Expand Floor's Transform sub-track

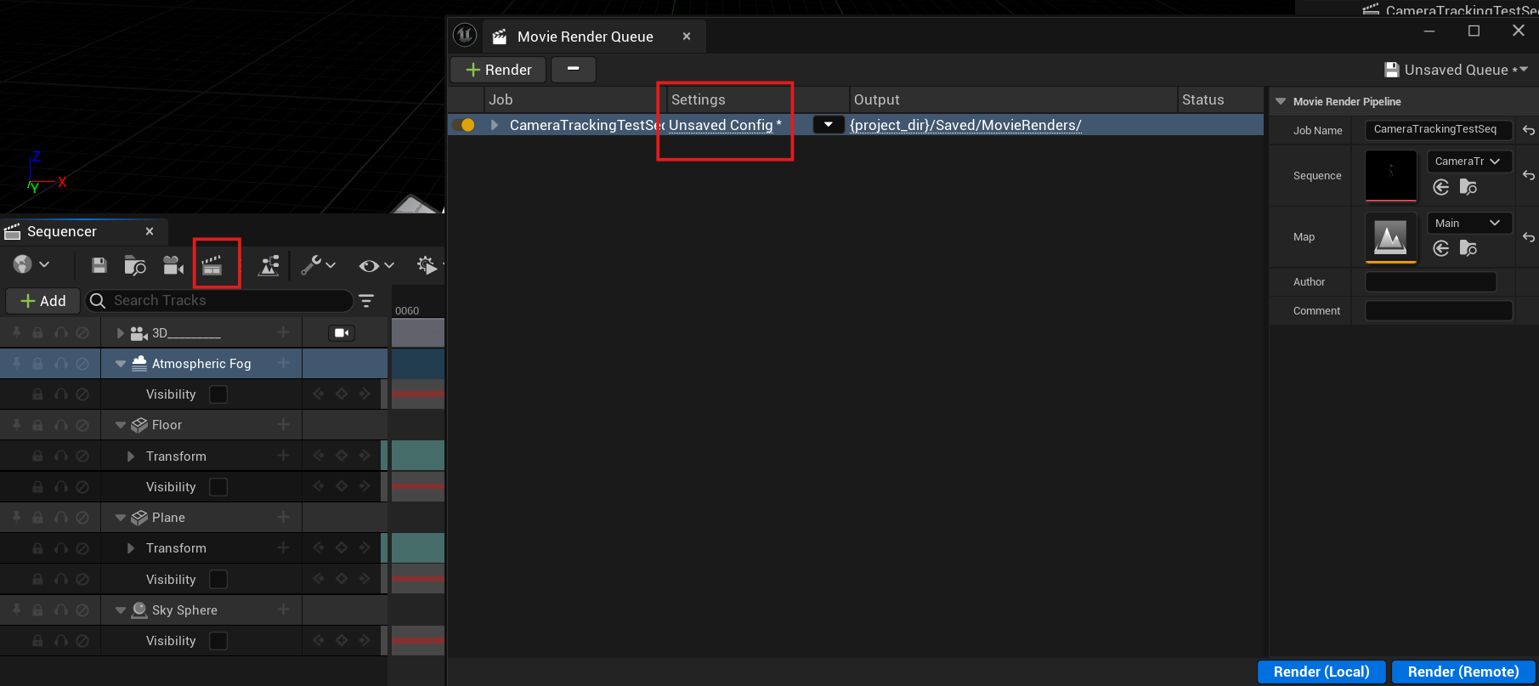click(131, 456)
